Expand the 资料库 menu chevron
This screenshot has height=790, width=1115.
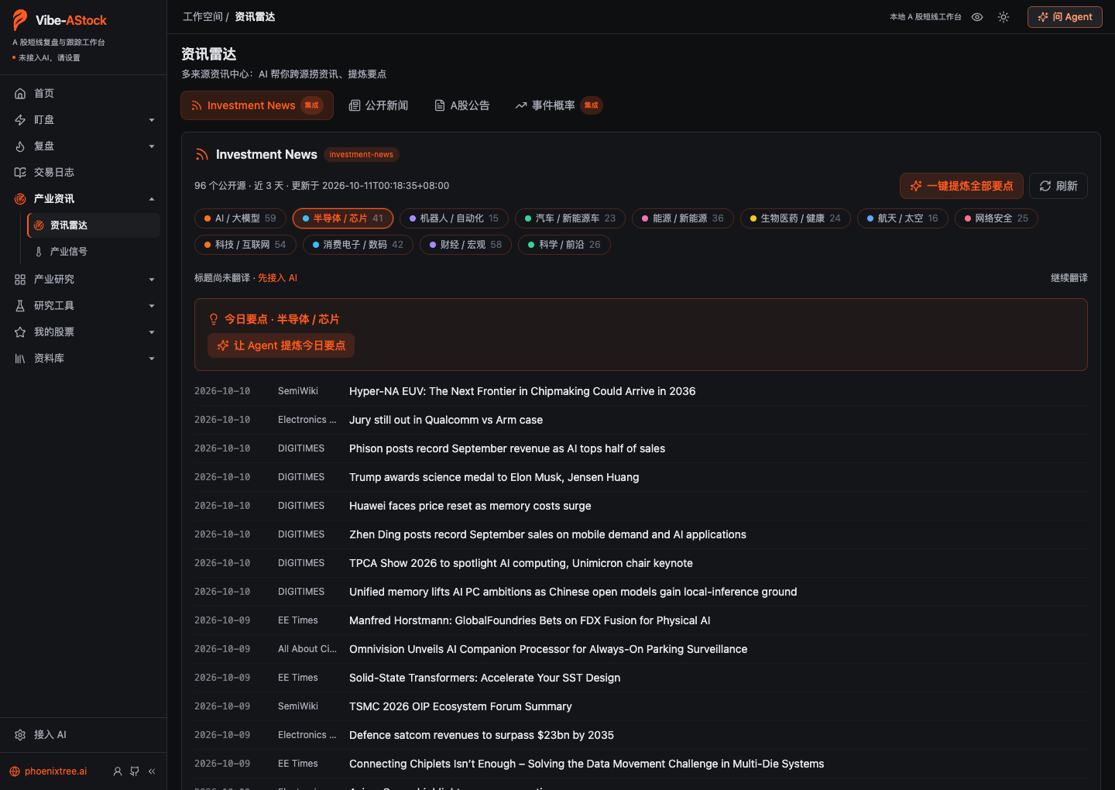coord(152,359)
